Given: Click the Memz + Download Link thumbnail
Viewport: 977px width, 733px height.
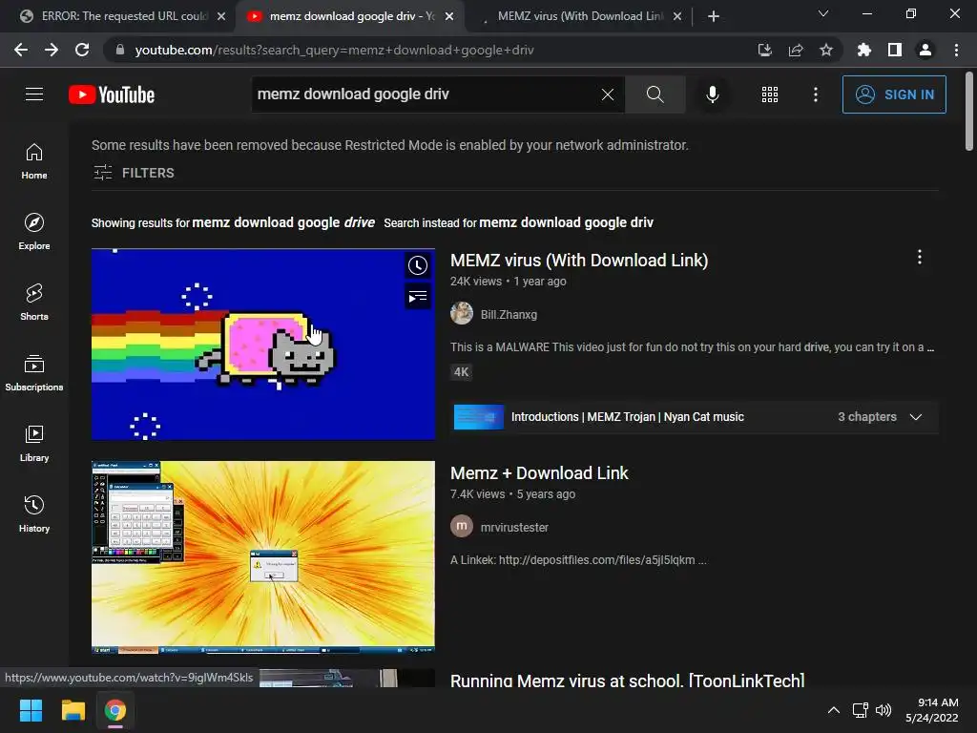Looking at the screenshot, I should click(263, 557).
